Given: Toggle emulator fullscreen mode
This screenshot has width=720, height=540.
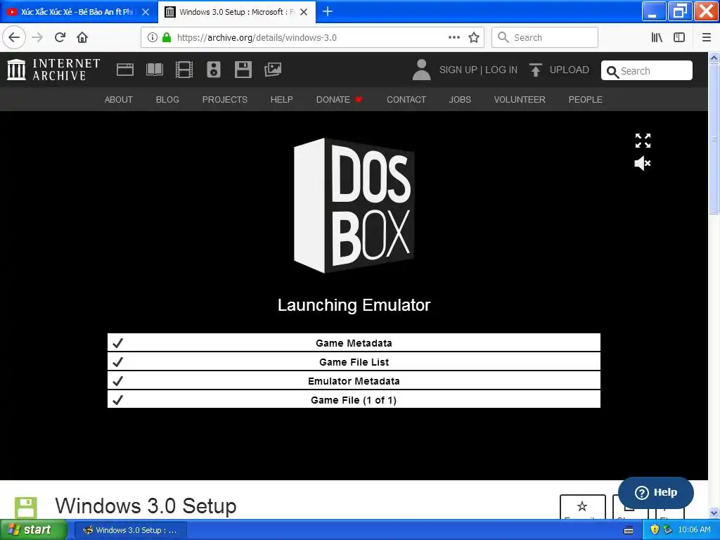Looking at the screenshot, I should [x=643, y=141].
